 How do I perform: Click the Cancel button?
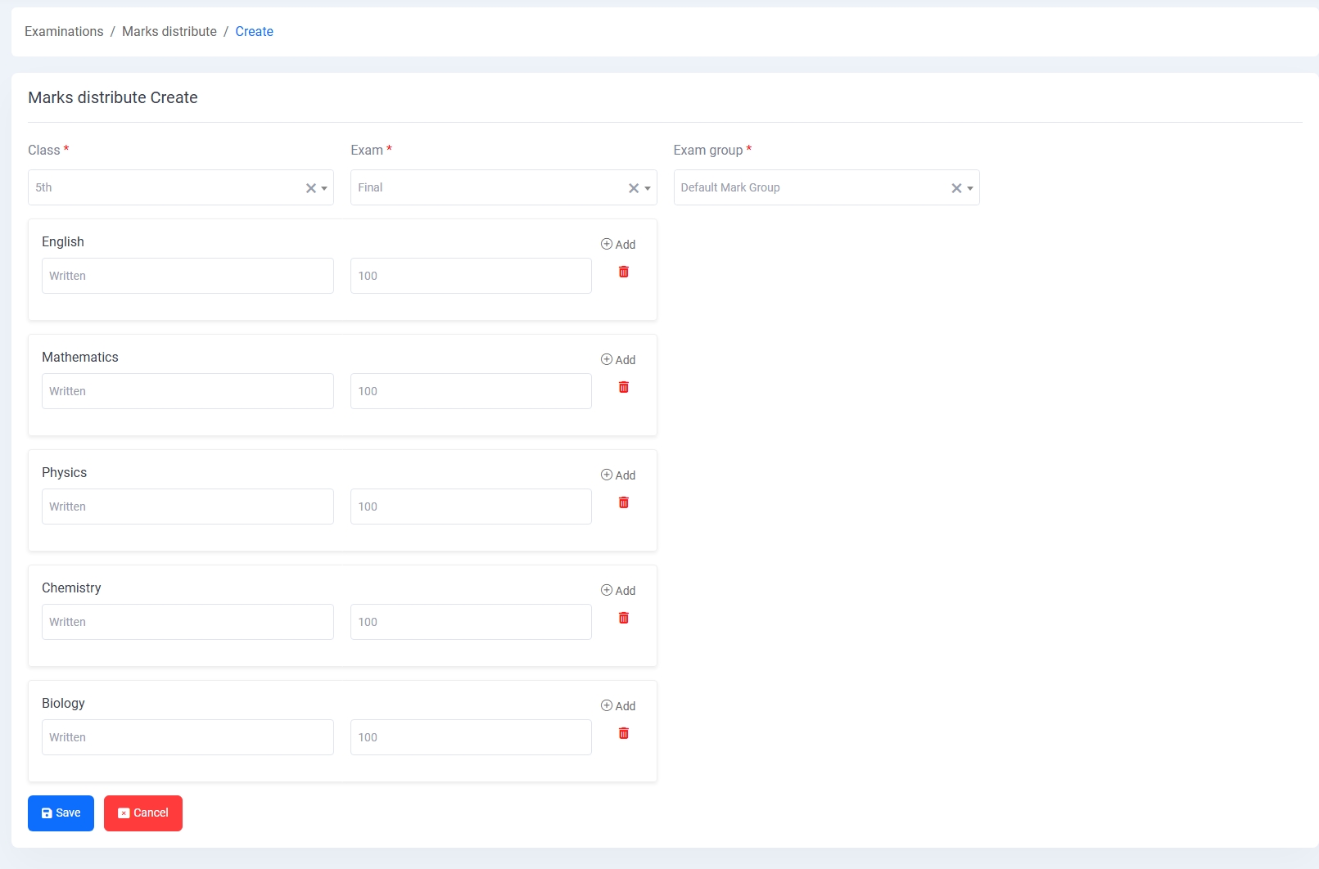click(x=143, y=813)
